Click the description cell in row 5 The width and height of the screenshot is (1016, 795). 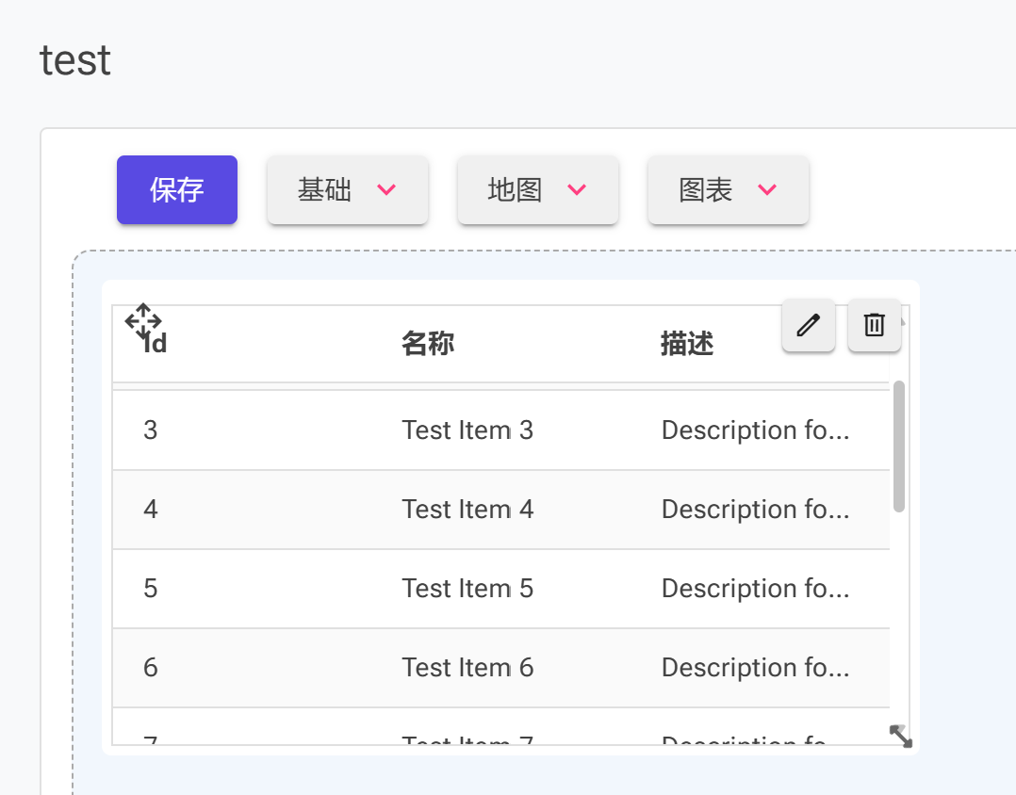click(760, 589)
